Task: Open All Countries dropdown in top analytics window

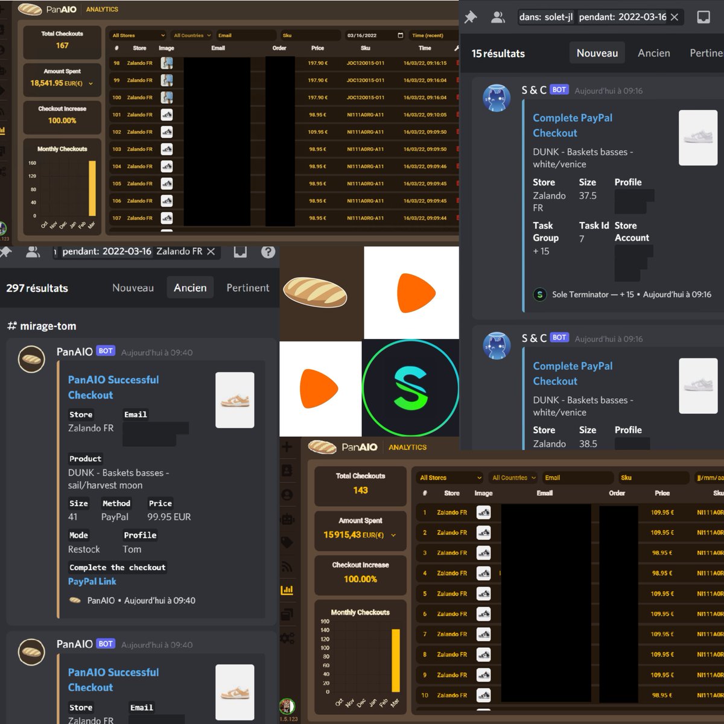Action: pyautogui.click(x=192, y=36)
